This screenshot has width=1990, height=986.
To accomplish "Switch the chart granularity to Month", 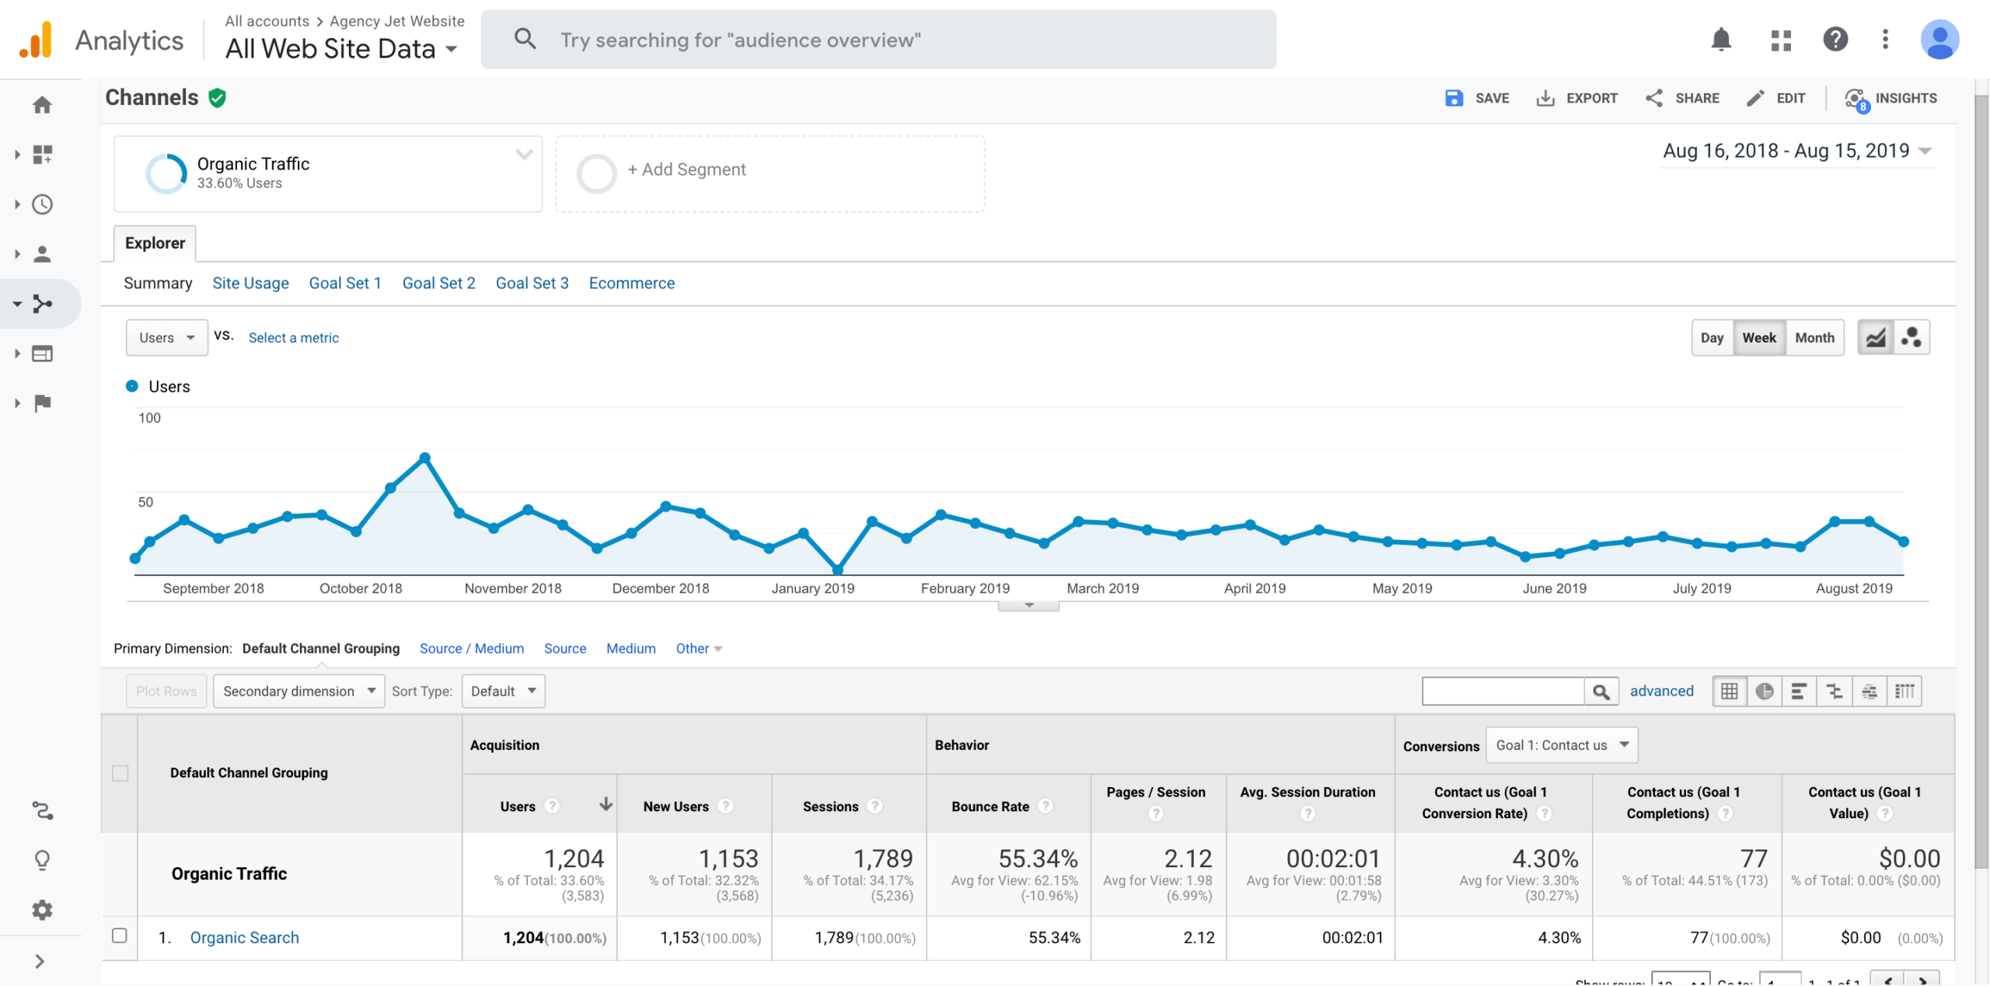I will (1814, 337).
